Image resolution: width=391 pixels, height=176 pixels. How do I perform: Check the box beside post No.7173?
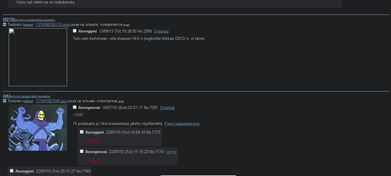tap(82, 132)
